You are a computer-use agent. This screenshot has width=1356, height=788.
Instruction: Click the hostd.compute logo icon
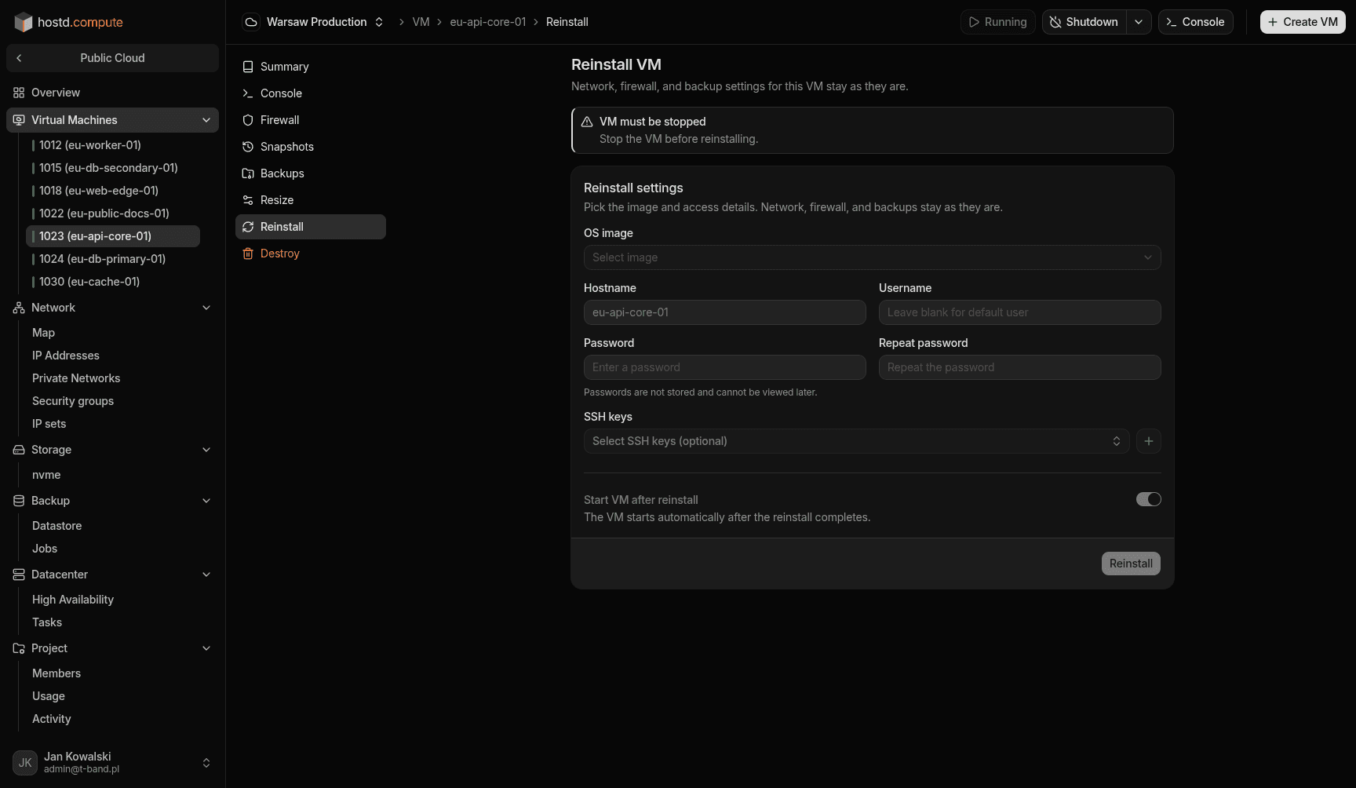pos(24,22)
